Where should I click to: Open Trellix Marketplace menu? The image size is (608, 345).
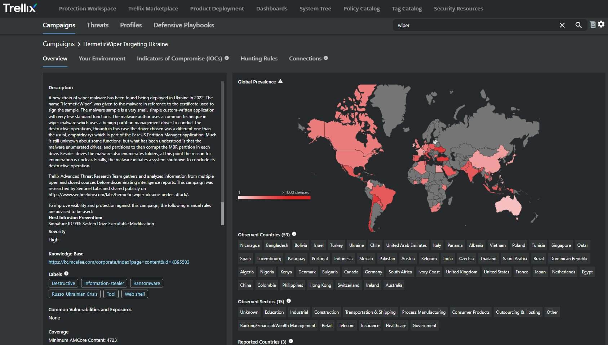tap(153, 9)
